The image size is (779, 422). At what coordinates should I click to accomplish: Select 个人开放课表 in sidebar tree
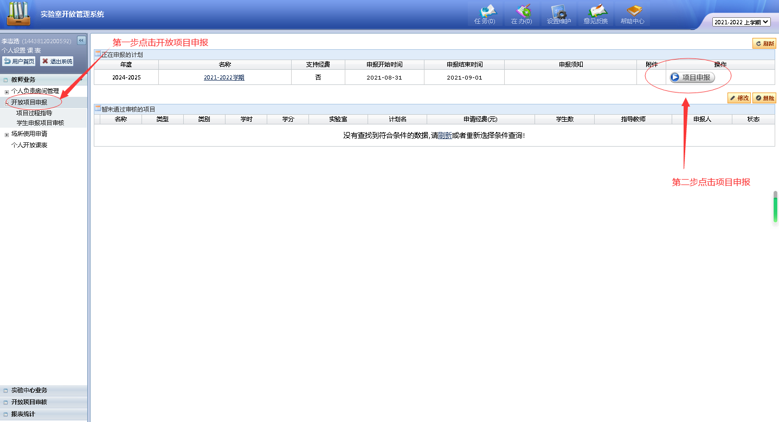tap(29, 146)
